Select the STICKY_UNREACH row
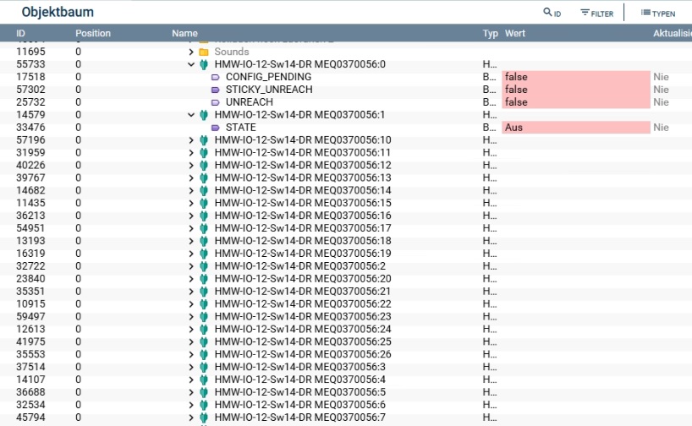 tap(346, 90)
